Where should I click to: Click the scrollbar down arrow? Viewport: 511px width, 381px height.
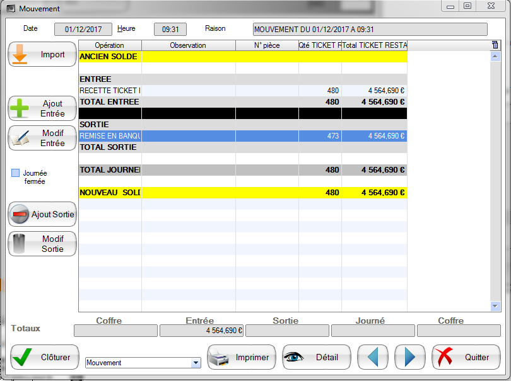click(x=495, y=306)
